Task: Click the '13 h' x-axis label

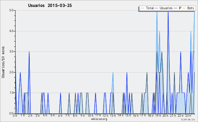Action: (x=113, y=116)
